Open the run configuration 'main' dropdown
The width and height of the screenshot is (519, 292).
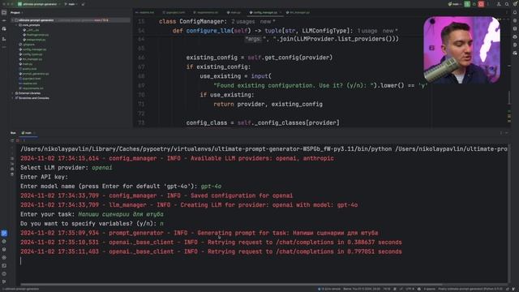click(455, 4)
